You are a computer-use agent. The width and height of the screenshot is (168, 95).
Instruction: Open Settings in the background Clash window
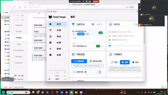[x=19, y=56]
